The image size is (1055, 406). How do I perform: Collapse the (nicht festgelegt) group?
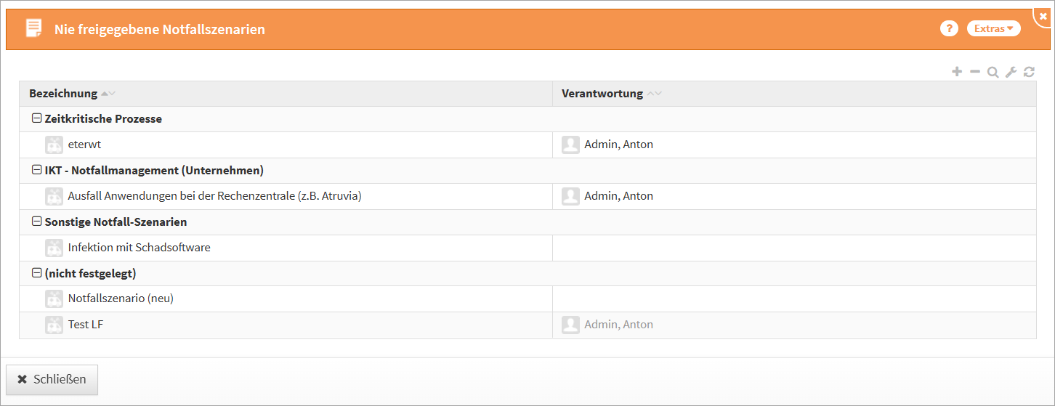tap(36, 273)
